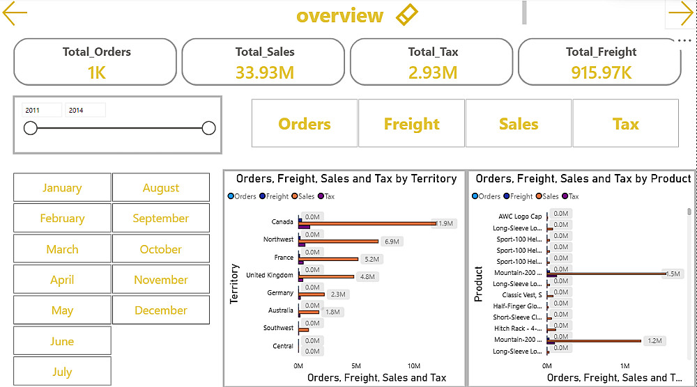Click the right forward arrow icon
Viewport: 697px width, 387px height.
click(x=681, y=15)
